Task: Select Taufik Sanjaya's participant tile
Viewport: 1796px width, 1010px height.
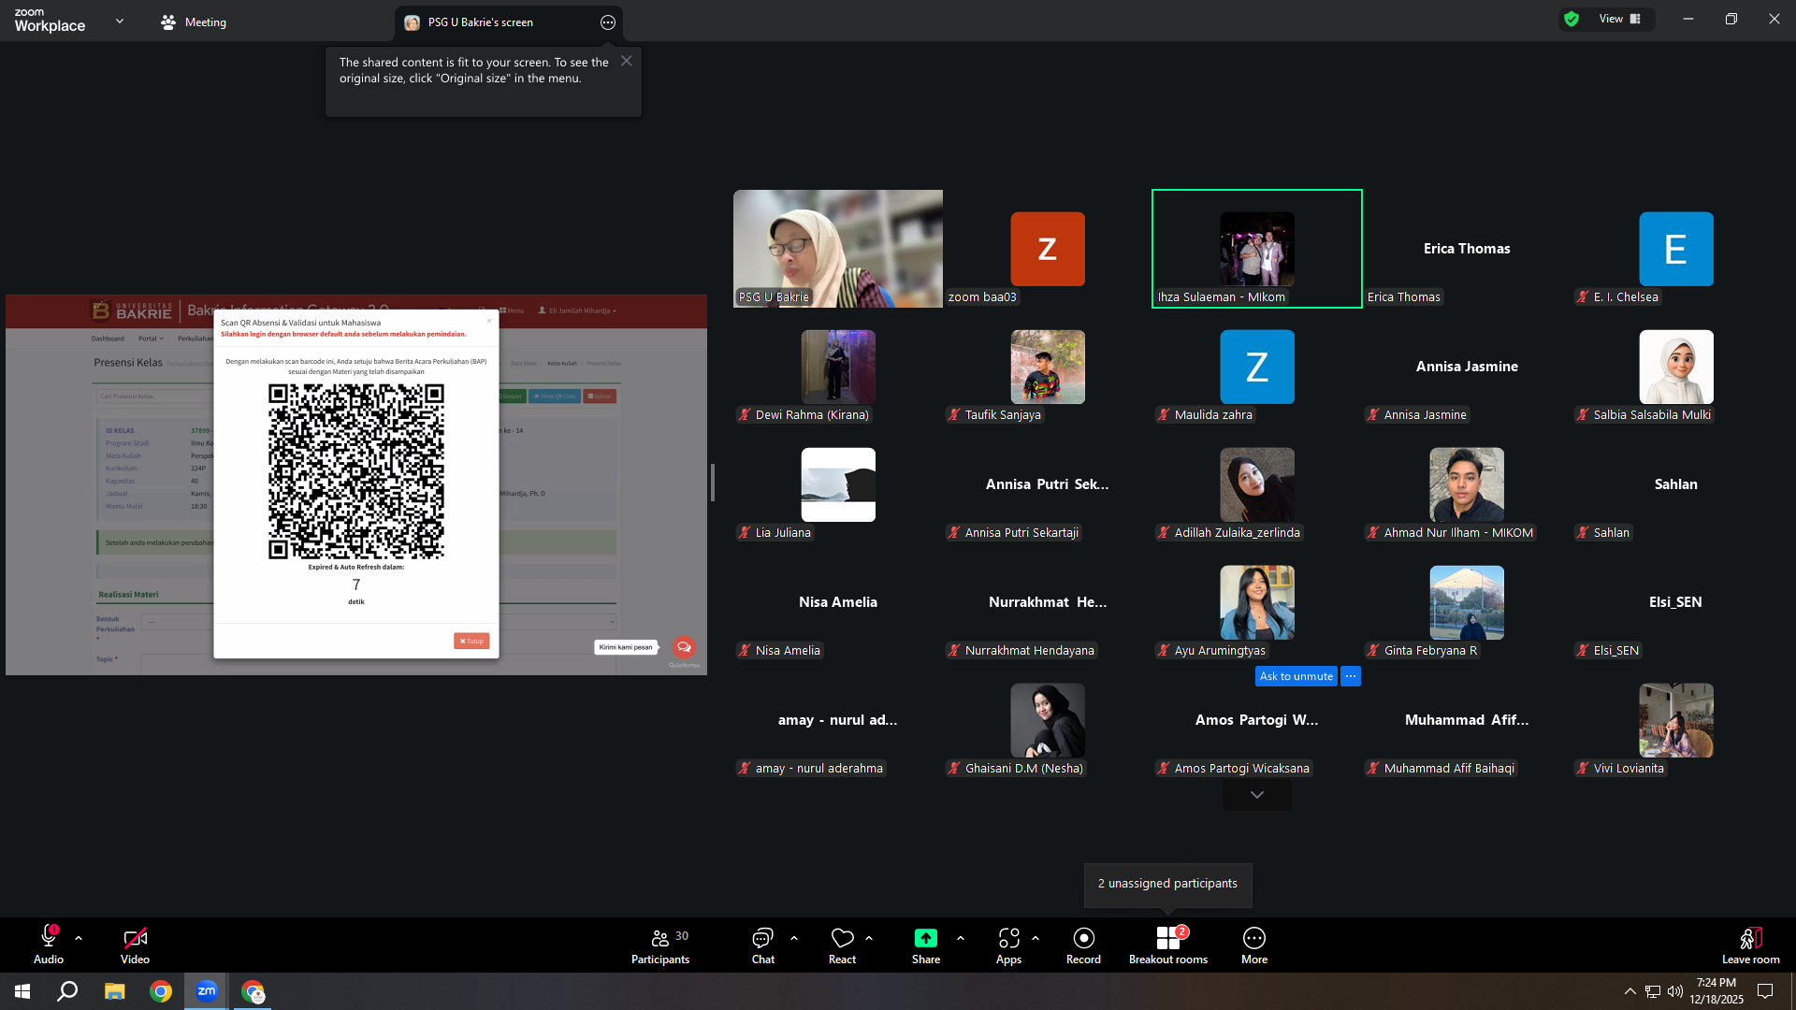Action: click(x=1048, y=367)
